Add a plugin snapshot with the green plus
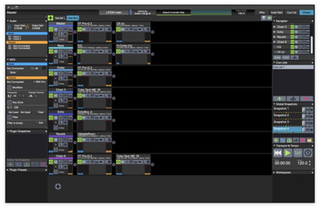320x209 pixels. (10, 164)
